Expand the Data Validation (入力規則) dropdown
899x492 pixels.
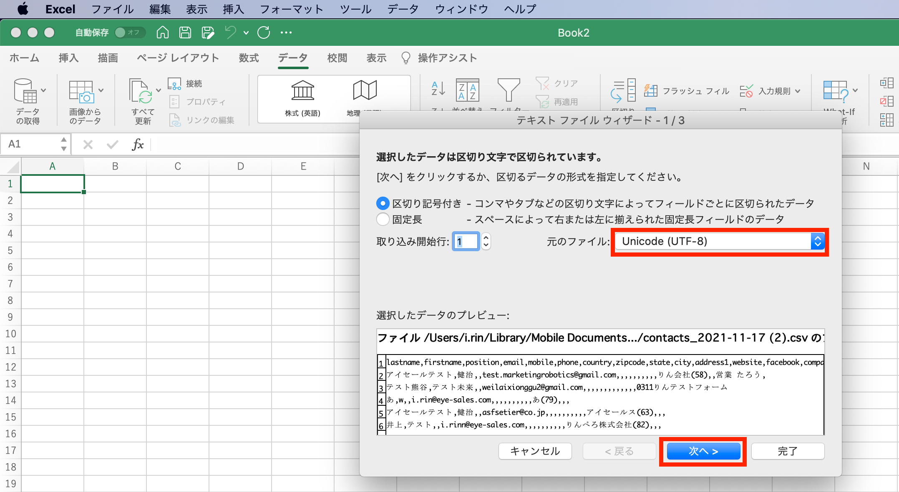tap(798, 91)
